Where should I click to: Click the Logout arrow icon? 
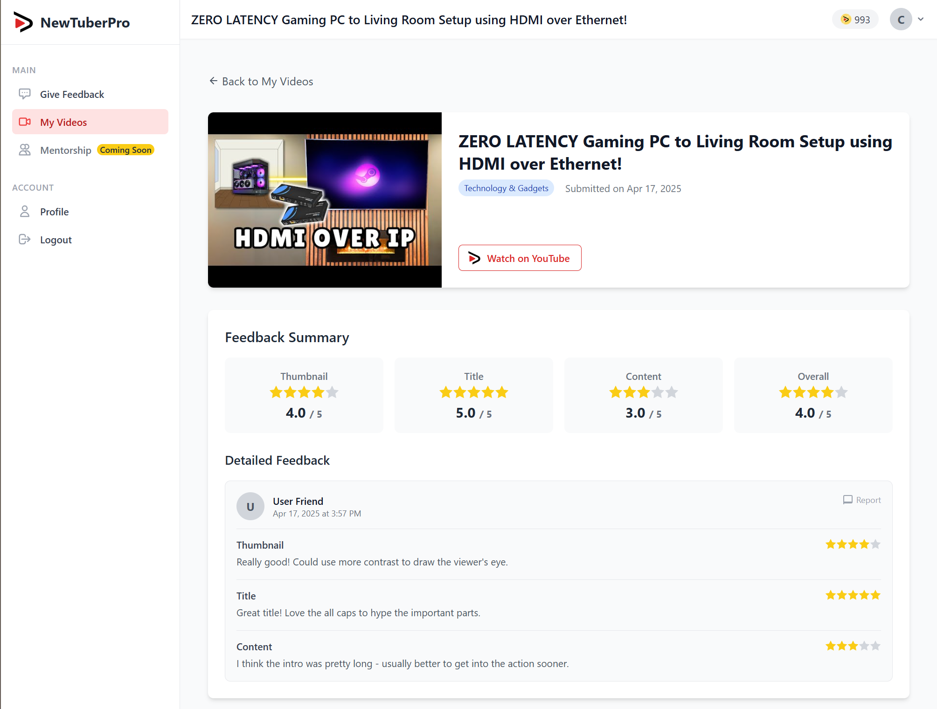(x=25, y=240)
